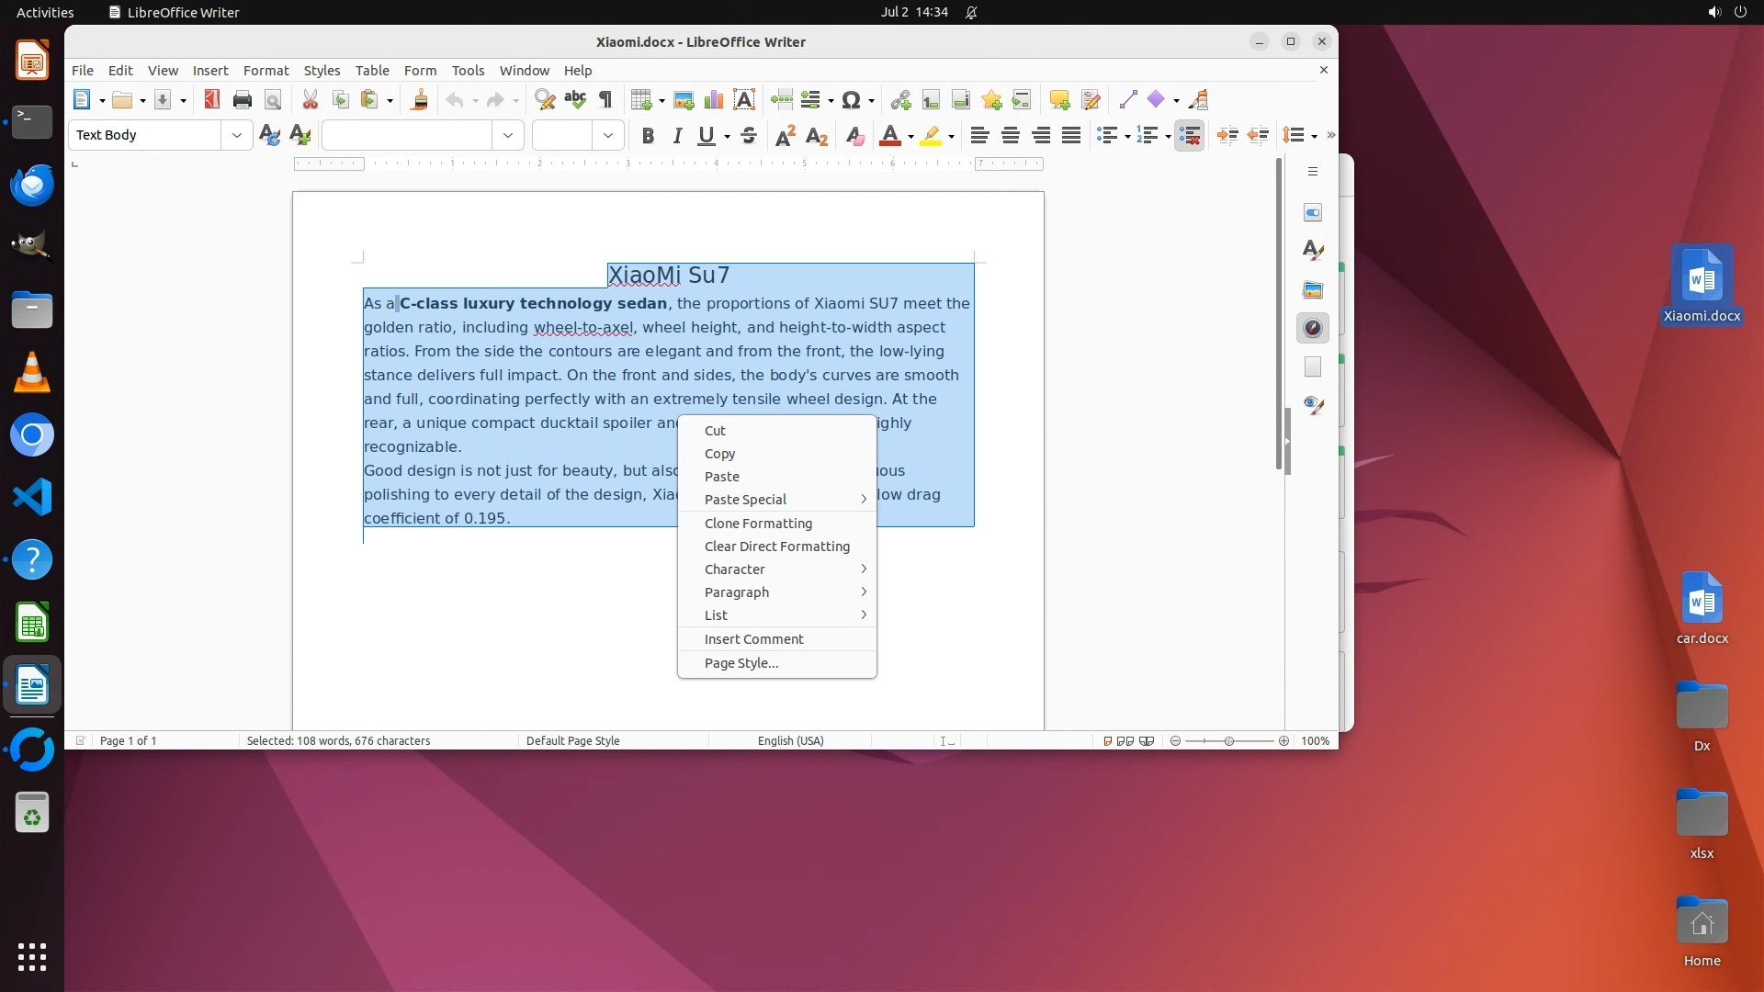Click the Spelling check toolbar icon

575,100
